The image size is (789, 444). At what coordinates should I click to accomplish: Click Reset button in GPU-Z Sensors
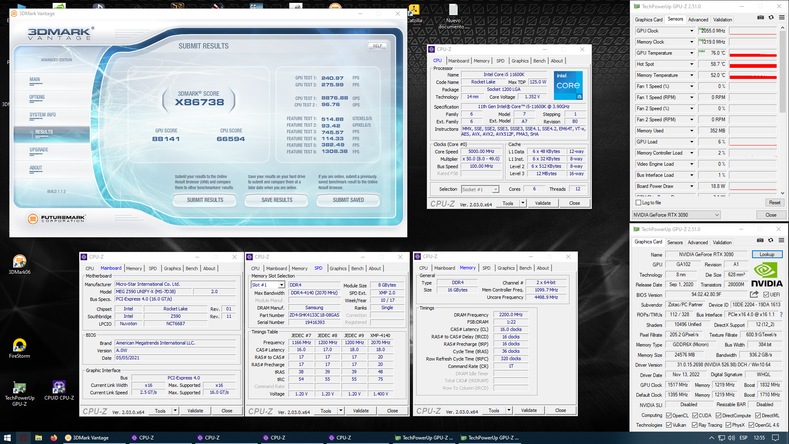click(775, 203)
